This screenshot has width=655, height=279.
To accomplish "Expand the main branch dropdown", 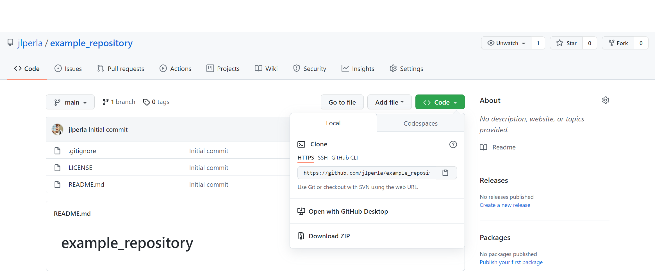I will coord(70,102).
